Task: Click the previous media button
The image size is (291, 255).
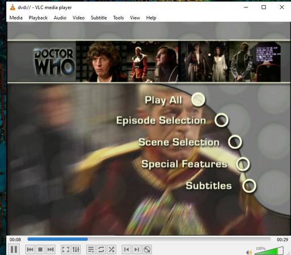Action: [x=30, y=250]
